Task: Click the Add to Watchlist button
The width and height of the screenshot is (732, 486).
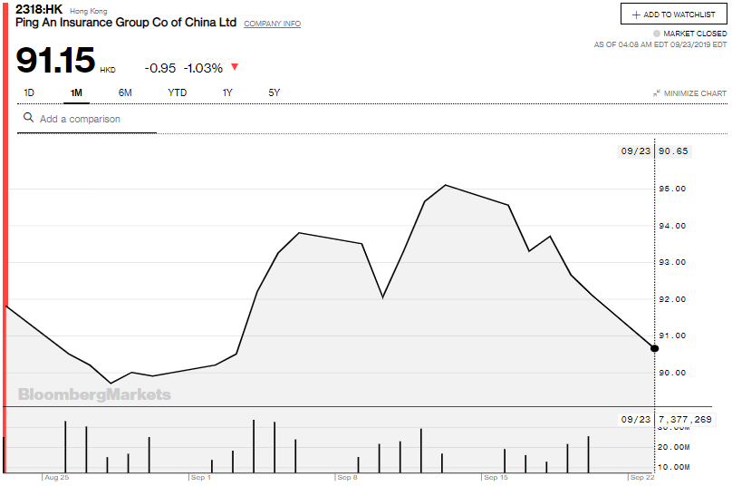Action: 674,14
